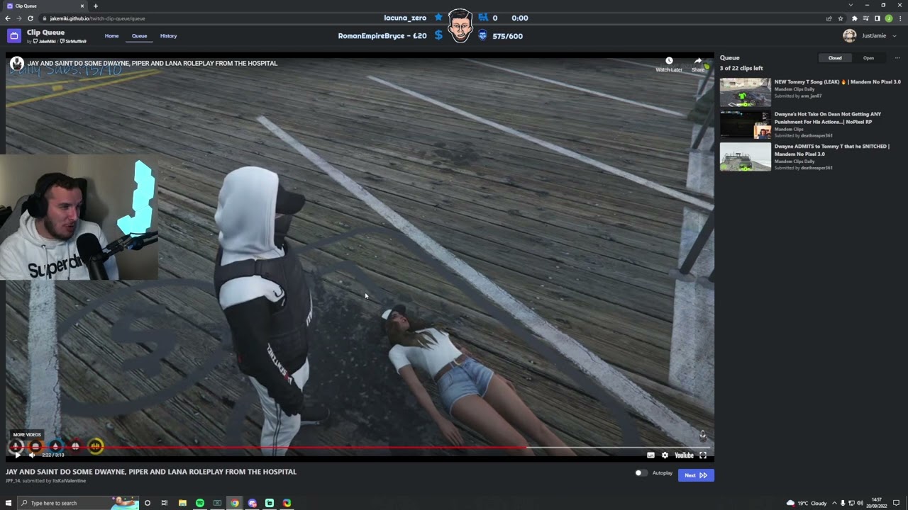Open the clock showing 14:57
Image resolution: width=908 pixels, height=510 pixels.
coord(877,503)
